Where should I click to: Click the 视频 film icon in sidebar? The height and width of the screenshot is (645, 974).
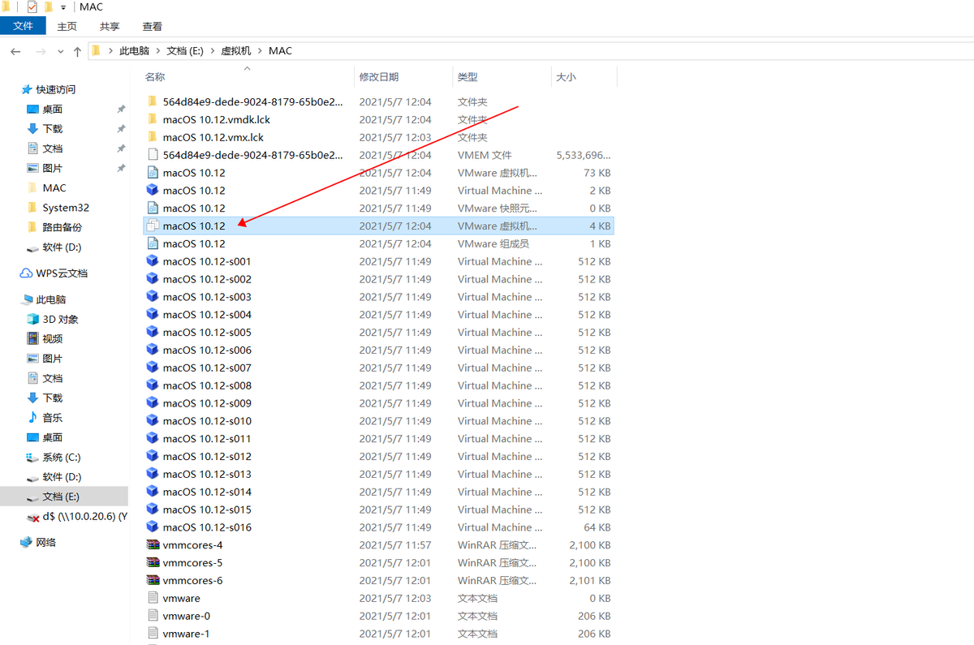32,338
